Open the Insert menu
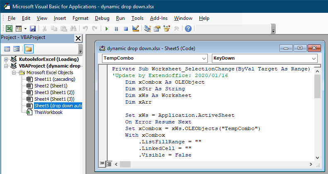This screenshot has width=328, height=174. click(x=60, y=18)
